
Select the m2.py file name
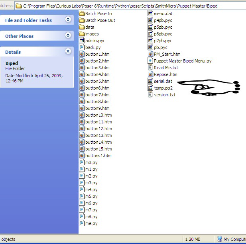91,176
